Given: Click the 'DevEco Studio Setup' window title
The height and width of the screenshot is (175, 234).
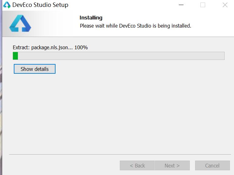Looking at the screenshot, I should point(40,5).
